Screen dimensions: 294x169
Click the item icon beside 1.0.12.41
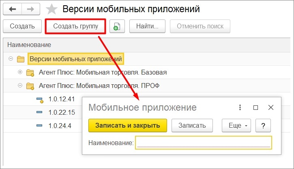click(x=40, y=100)
